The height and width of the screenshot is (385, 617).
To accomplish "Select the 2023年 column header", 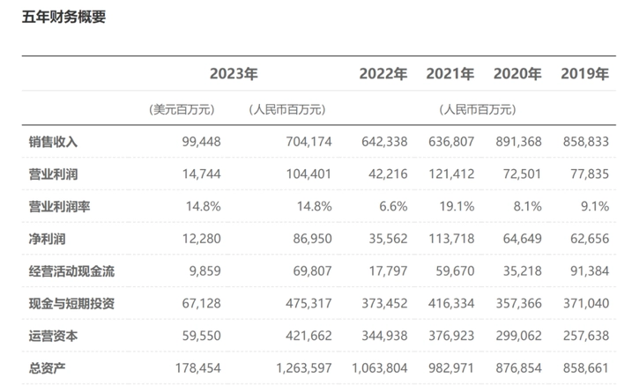I will click(x=234, y=74).
